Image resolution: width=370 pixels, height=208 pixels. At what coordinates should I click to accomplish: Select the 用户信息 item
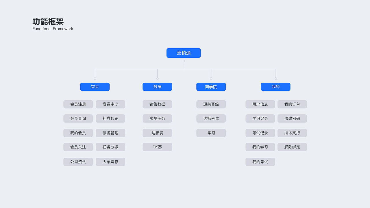coord(260,104)
